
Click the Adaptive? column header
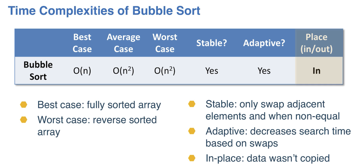click(x=264, y=43)
